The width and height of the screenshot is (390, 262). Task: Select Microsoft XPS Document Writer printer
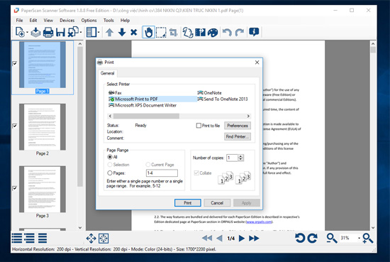tap(143, 105)
